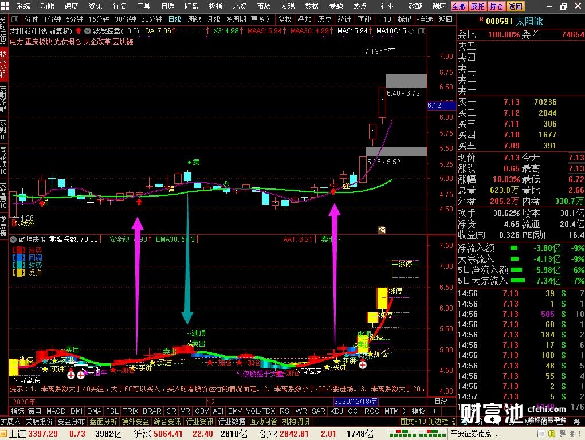Click 标记 toolbar button

click(405, 19)
